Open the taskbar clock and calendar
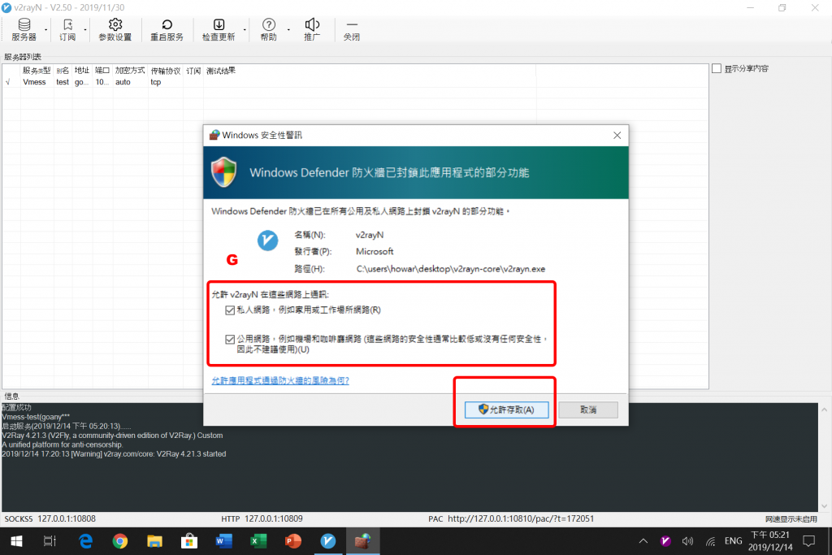 (x=770, y=541)
